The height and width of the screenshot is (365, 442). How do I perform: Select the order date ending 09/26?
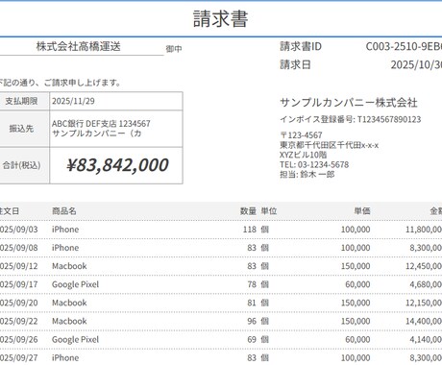[x=19, y=339]
